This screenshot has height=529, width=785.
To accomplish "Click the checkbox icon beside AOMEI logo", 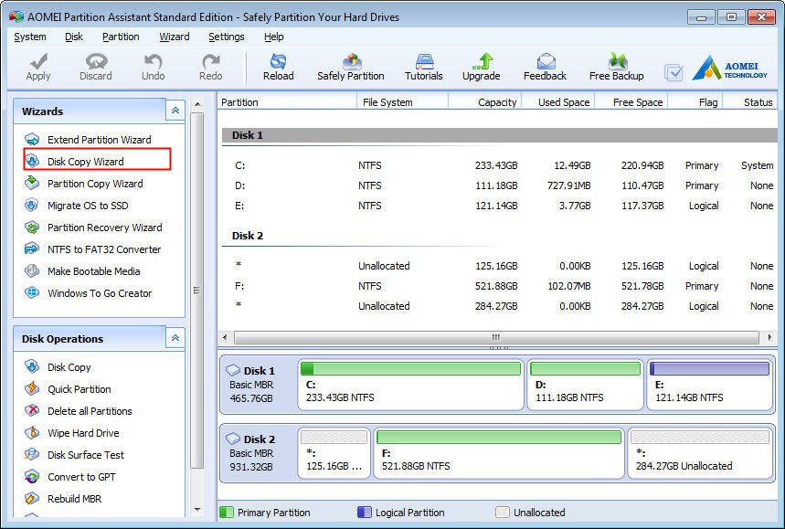I will (674, 73).
